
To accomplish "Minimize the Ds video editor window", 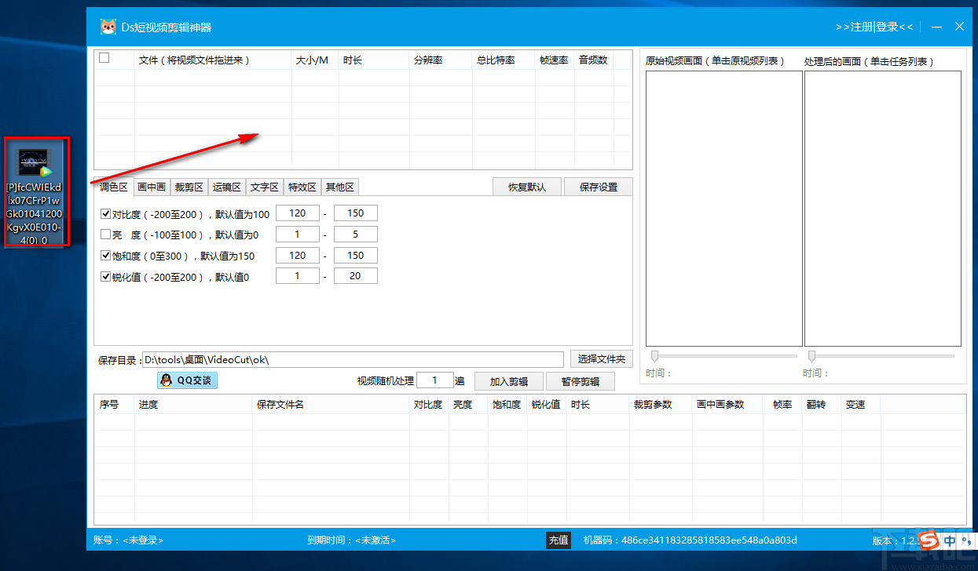I will 936,27.
